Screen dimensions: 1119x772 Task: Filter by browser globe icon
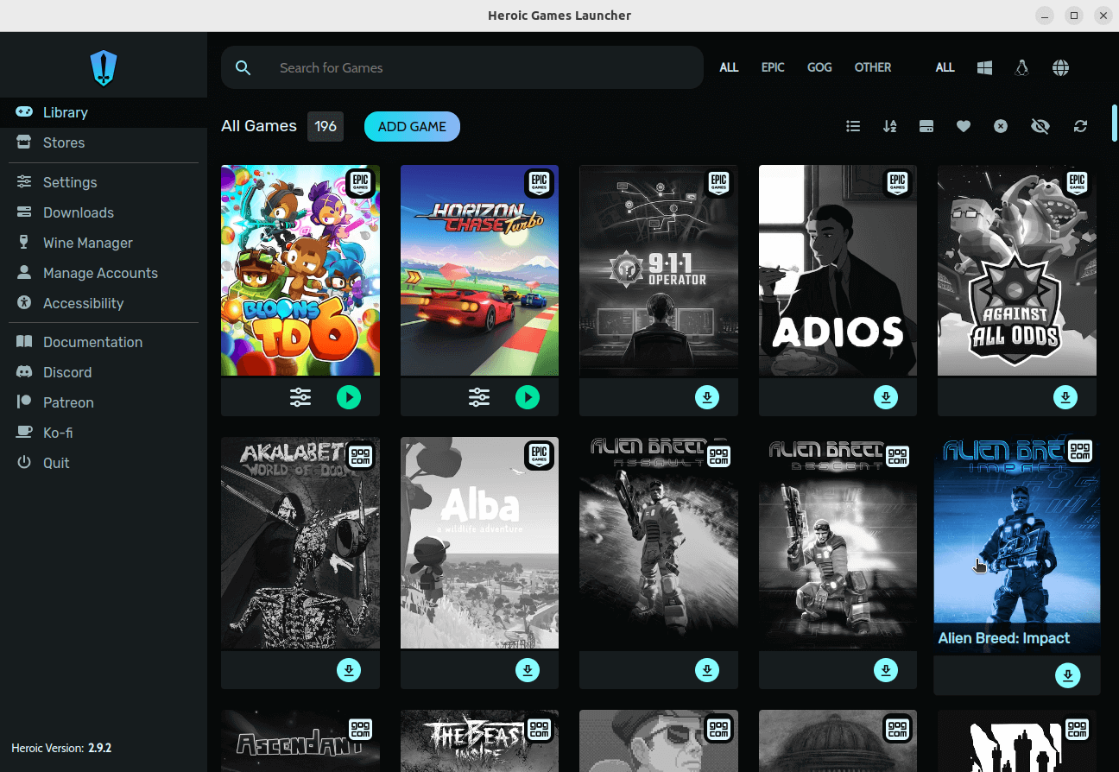pyautogui.click(x=1060, y=67)
